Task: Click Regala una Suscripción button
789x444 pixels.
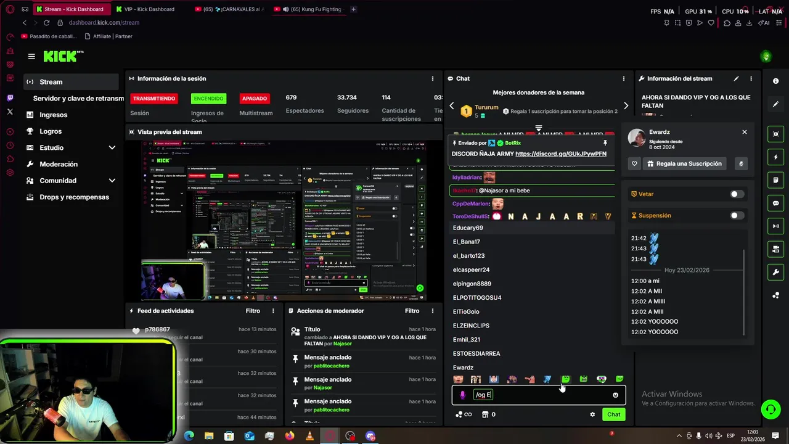Action: (x=684, y=163)
